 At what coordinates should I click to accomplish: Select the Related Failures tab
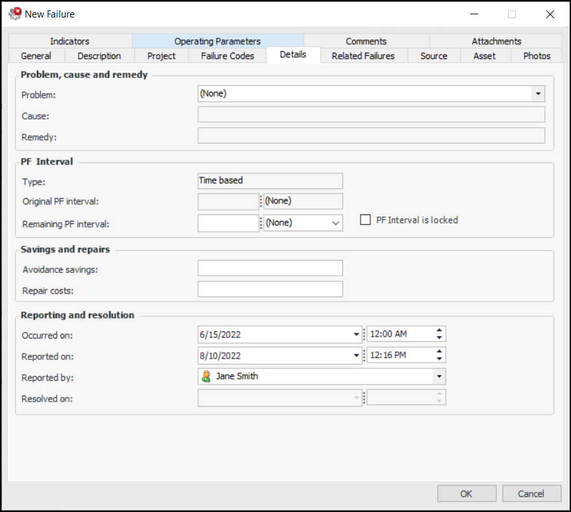363,56
